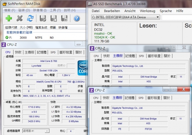Click the AS SSD Benchmark title bar icon

90,4
